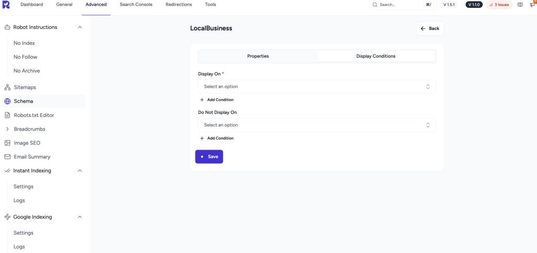Click the app logo icon
Screen dimensions: 537x253
point(6,4)
